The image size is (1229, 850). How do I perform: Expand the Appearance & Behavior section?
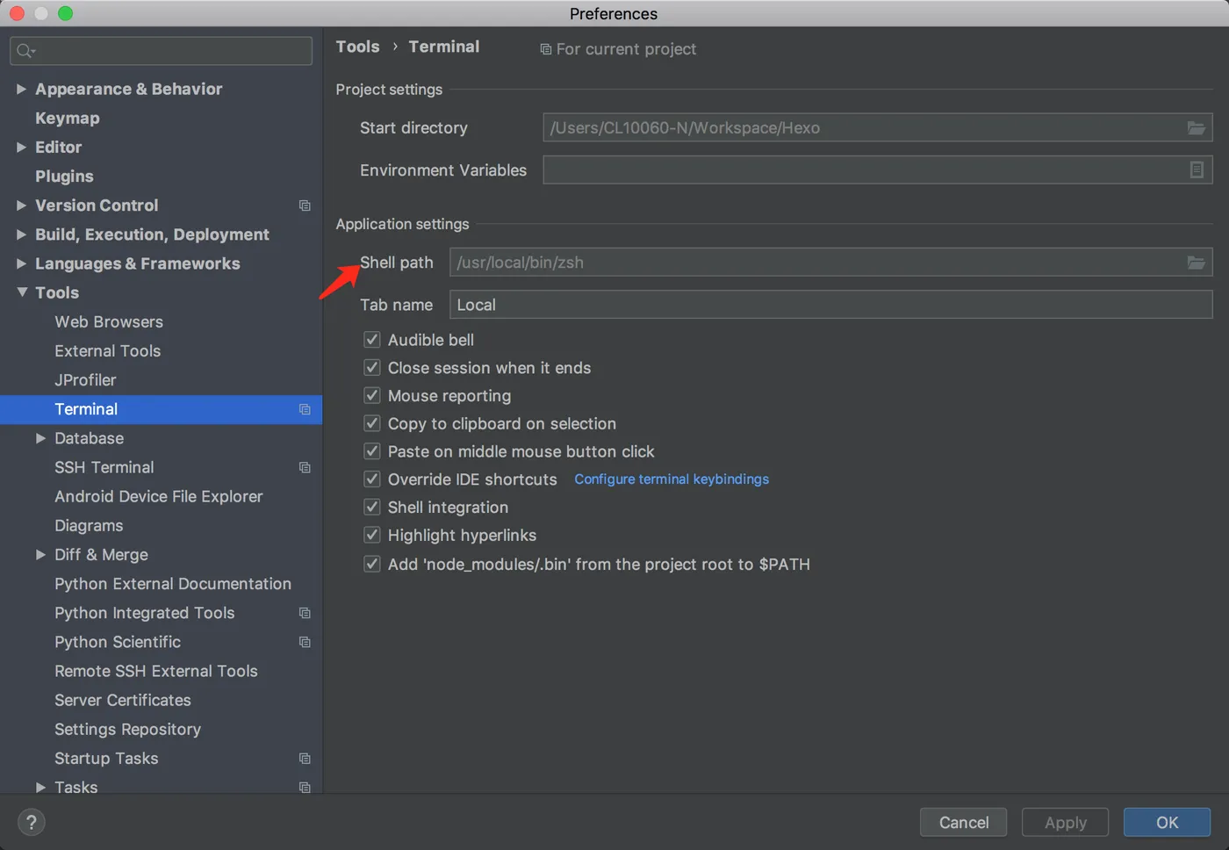(x=21, y=89)
